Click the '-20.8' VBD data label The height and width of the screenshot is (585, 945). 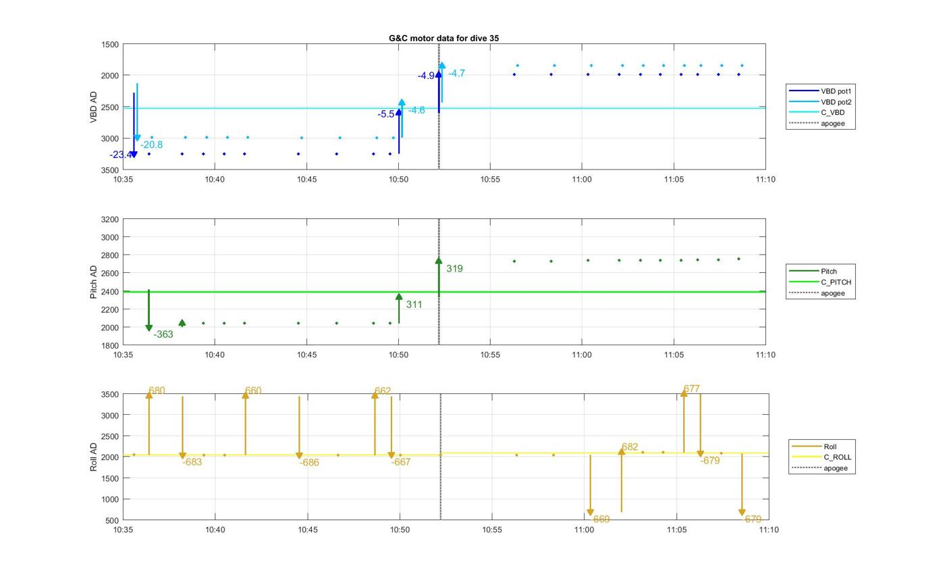[151, 145]
